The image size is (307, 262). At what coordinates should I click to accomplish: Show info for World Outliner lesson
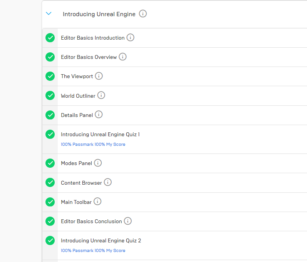click(101, 95)
